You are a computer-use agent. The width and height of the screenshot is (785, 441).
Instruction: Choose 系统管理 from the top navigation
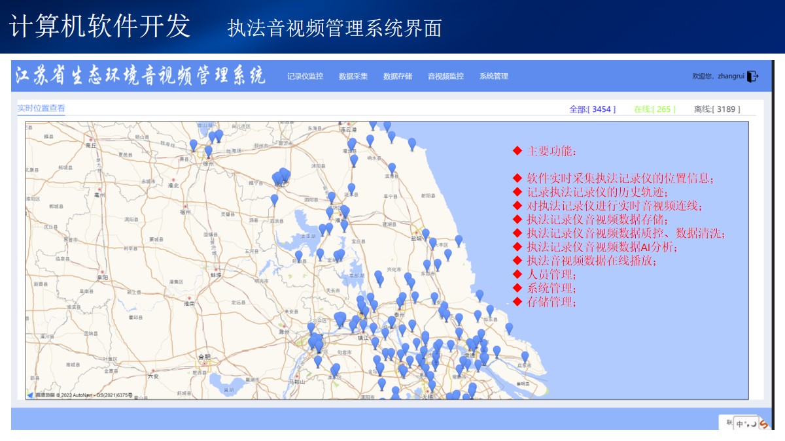pyautogui.click(x=493, y=76)
